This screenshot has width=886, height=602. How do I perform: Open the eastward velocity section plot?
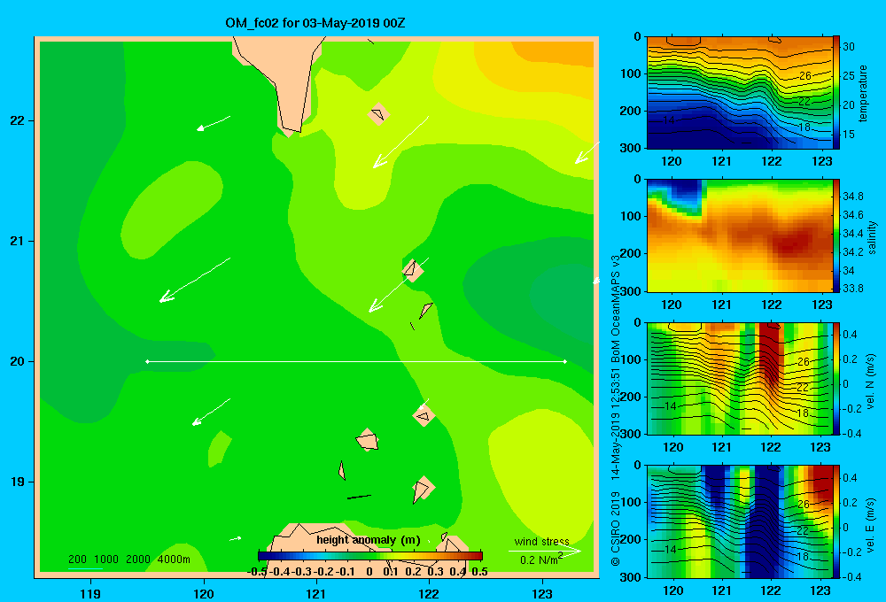(x=740, y=521)
